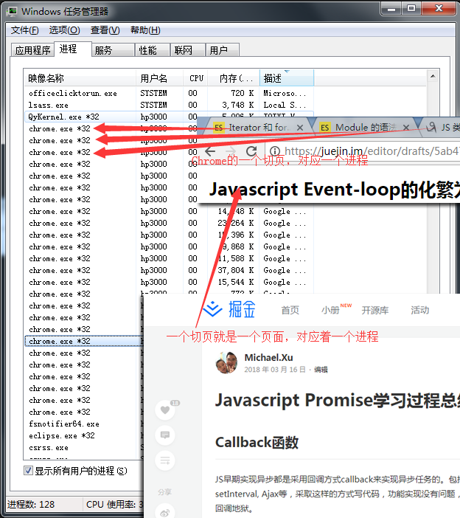Sort processes by CPU column
The height and width of the screenshot is (518, 460).
195,78
